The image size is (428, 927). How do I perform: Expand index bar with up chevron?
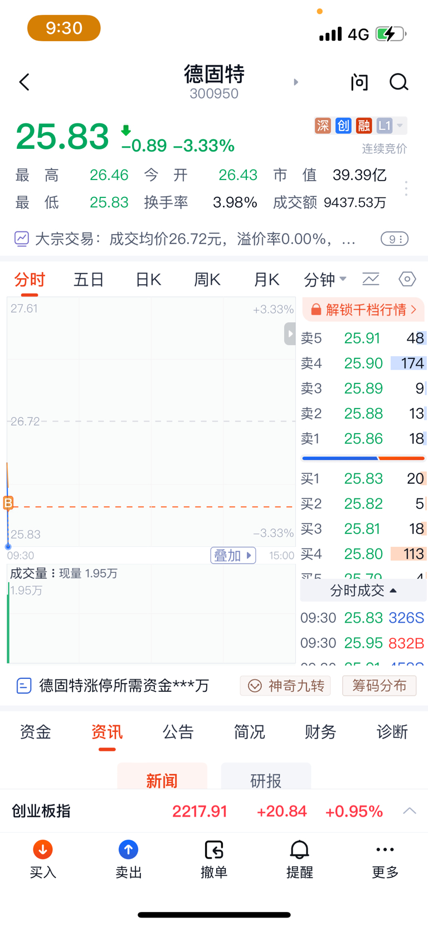pos(410,810)
